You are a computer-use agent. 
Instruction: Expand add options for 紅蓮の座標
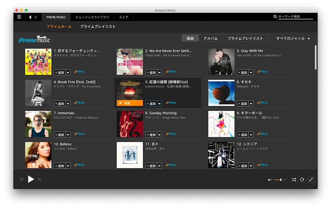pyautogui.click(x=160, y=104)
